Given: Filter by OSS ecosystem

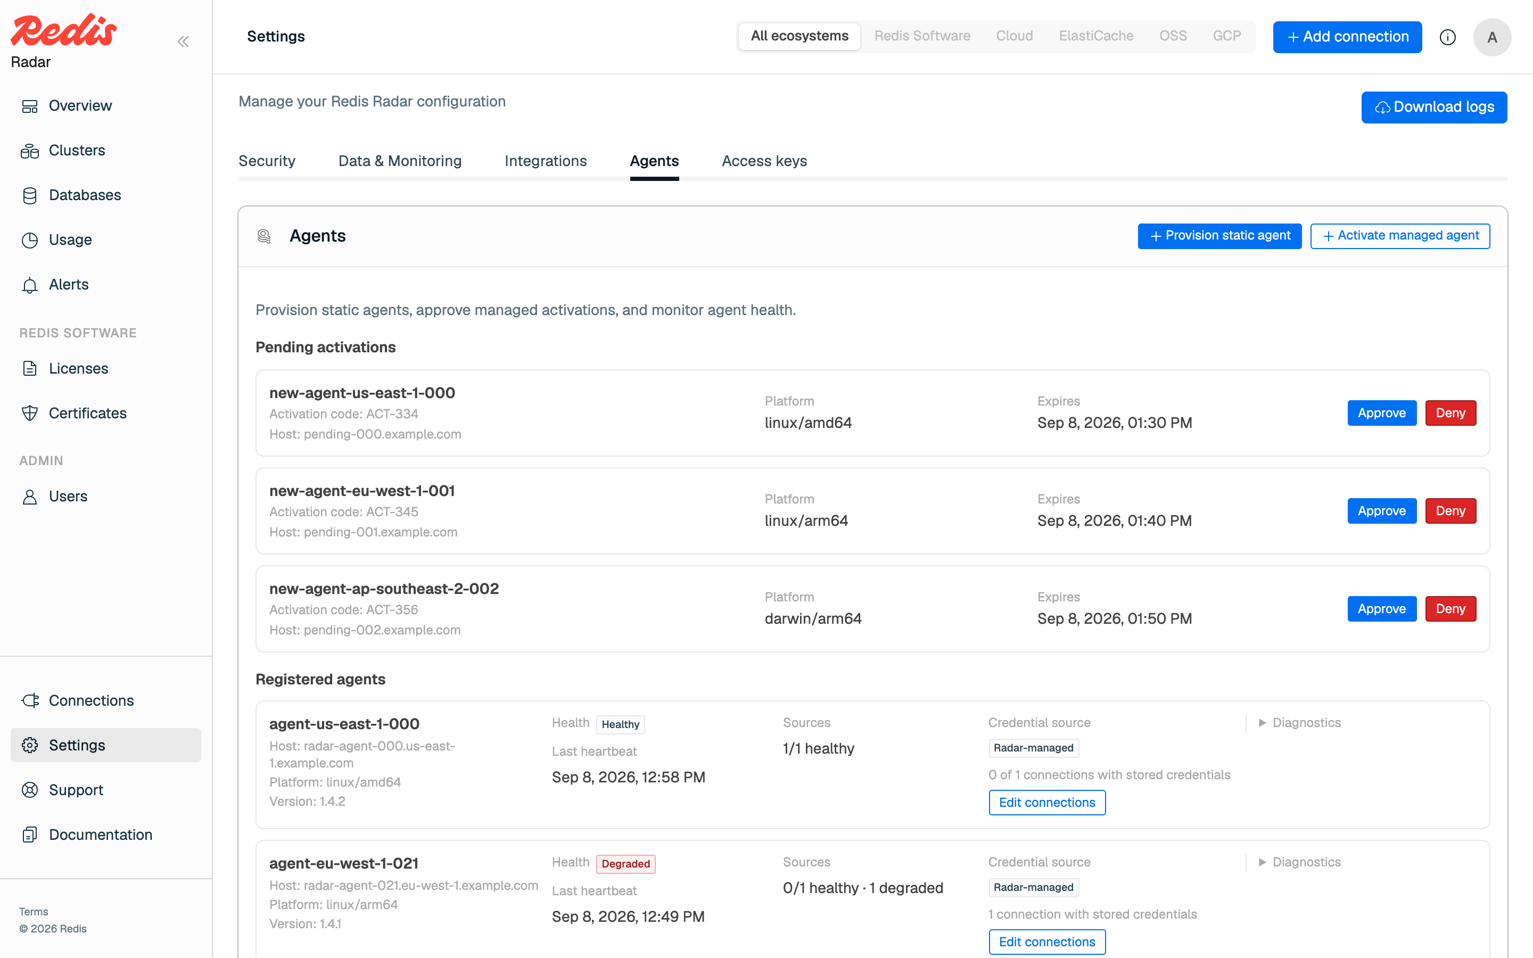Looking at the screenshot, I should (x=1173, y=36).
